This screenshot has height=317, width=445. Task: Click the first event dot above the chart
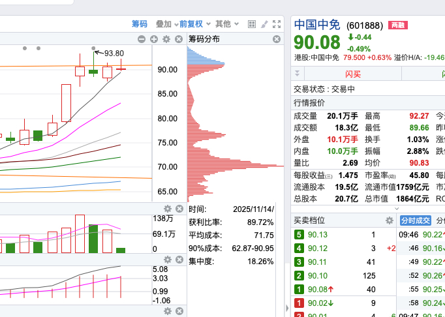(25, 48)
